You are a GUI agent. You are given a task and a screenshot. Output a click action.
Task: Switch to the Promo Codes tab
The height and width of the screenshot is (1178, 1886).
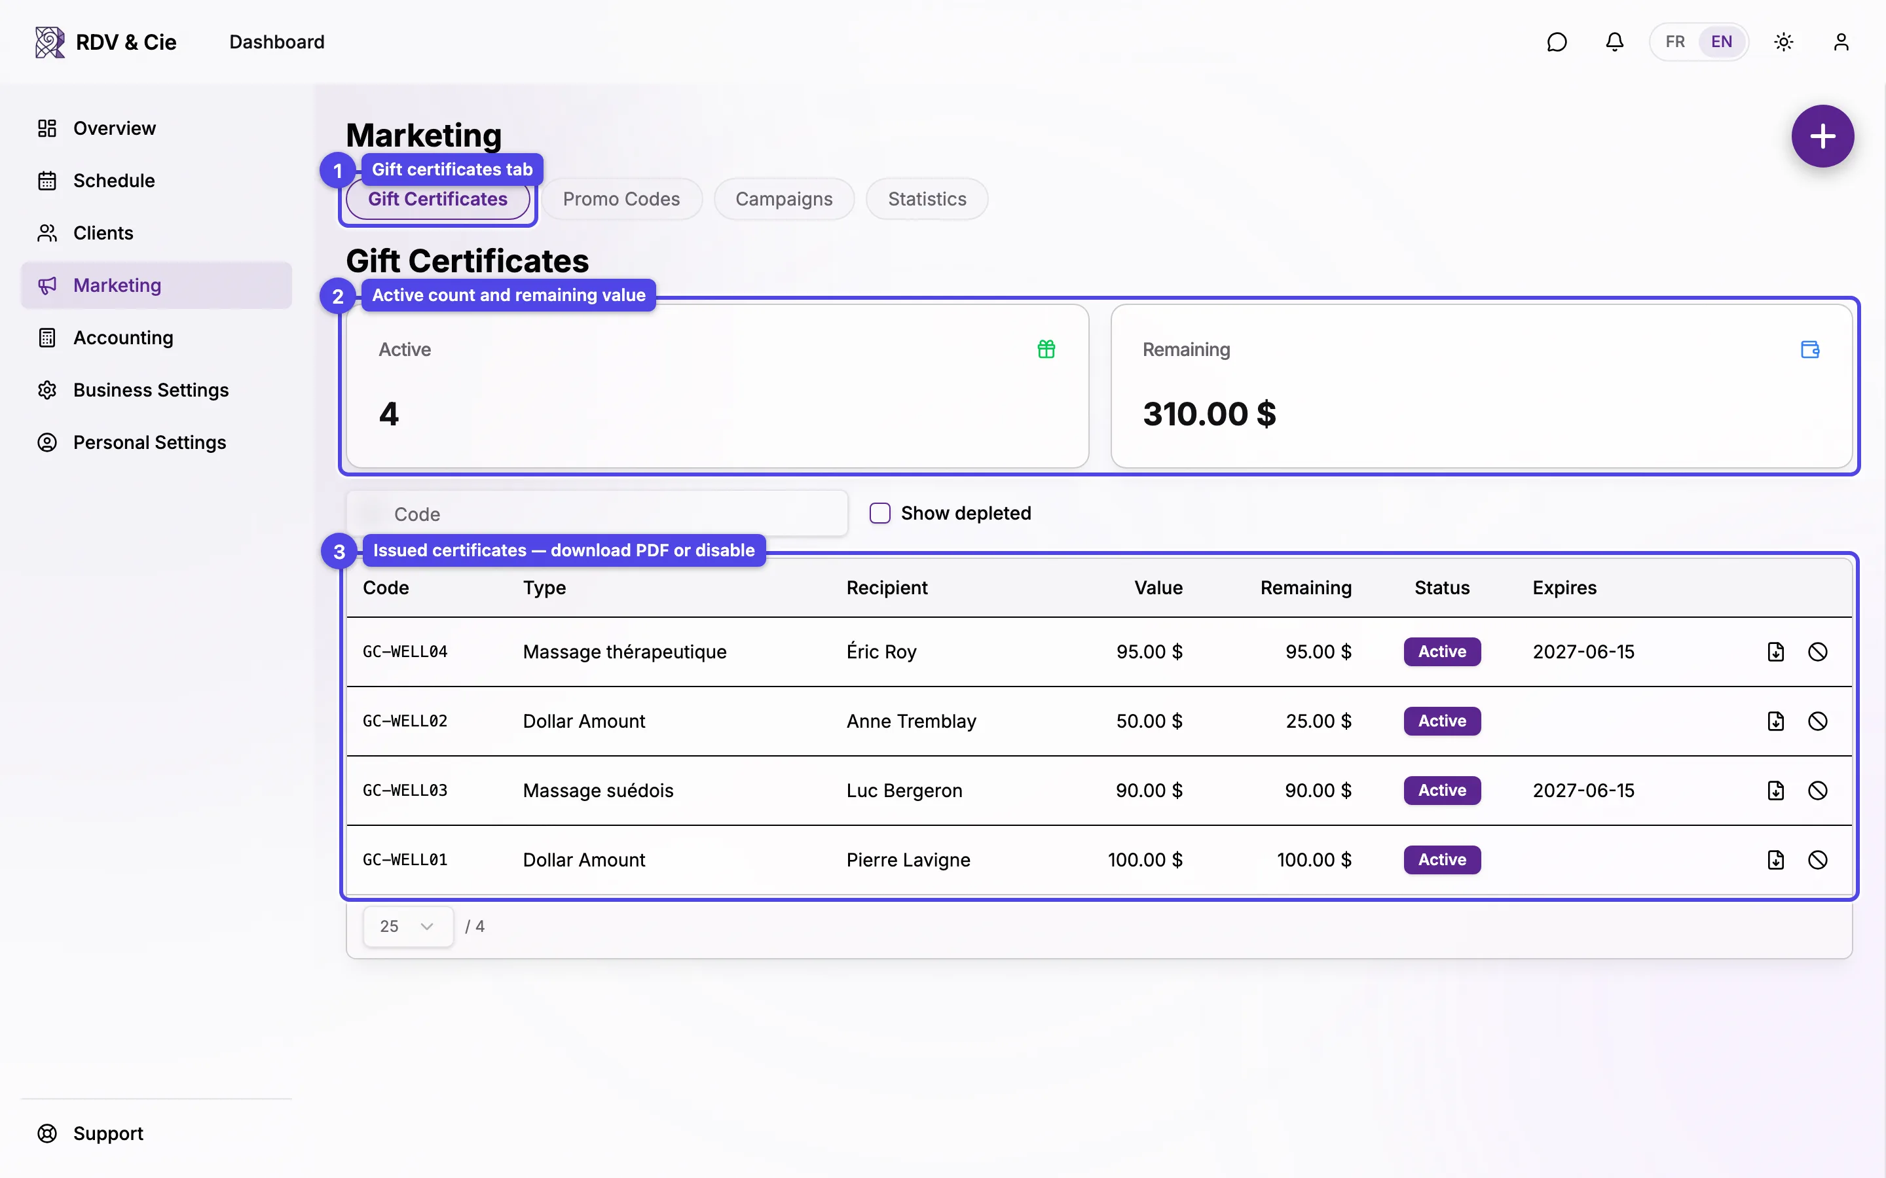(x=621, y=200)
